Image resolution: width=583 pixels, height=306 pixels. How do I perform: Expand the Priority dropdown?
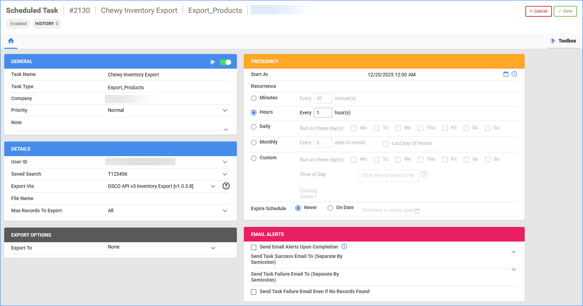[x=225, y=110]
